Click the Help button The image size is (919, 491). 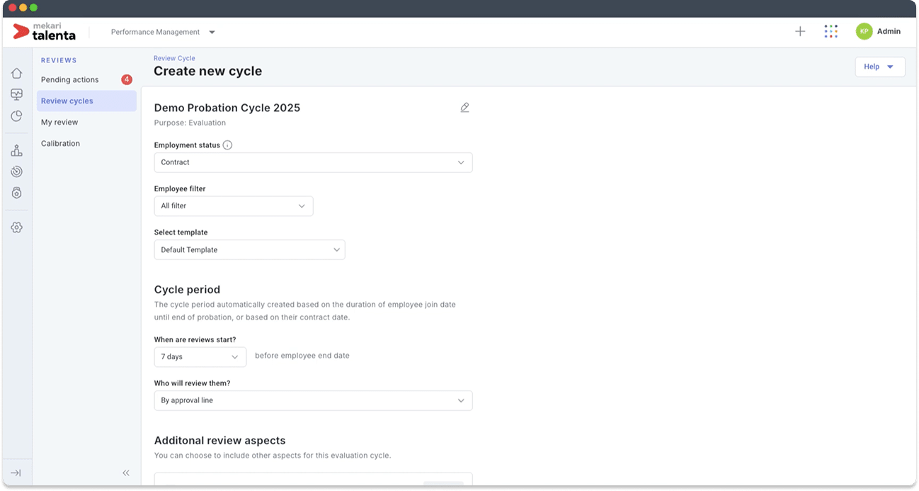(x=879, y=67)
